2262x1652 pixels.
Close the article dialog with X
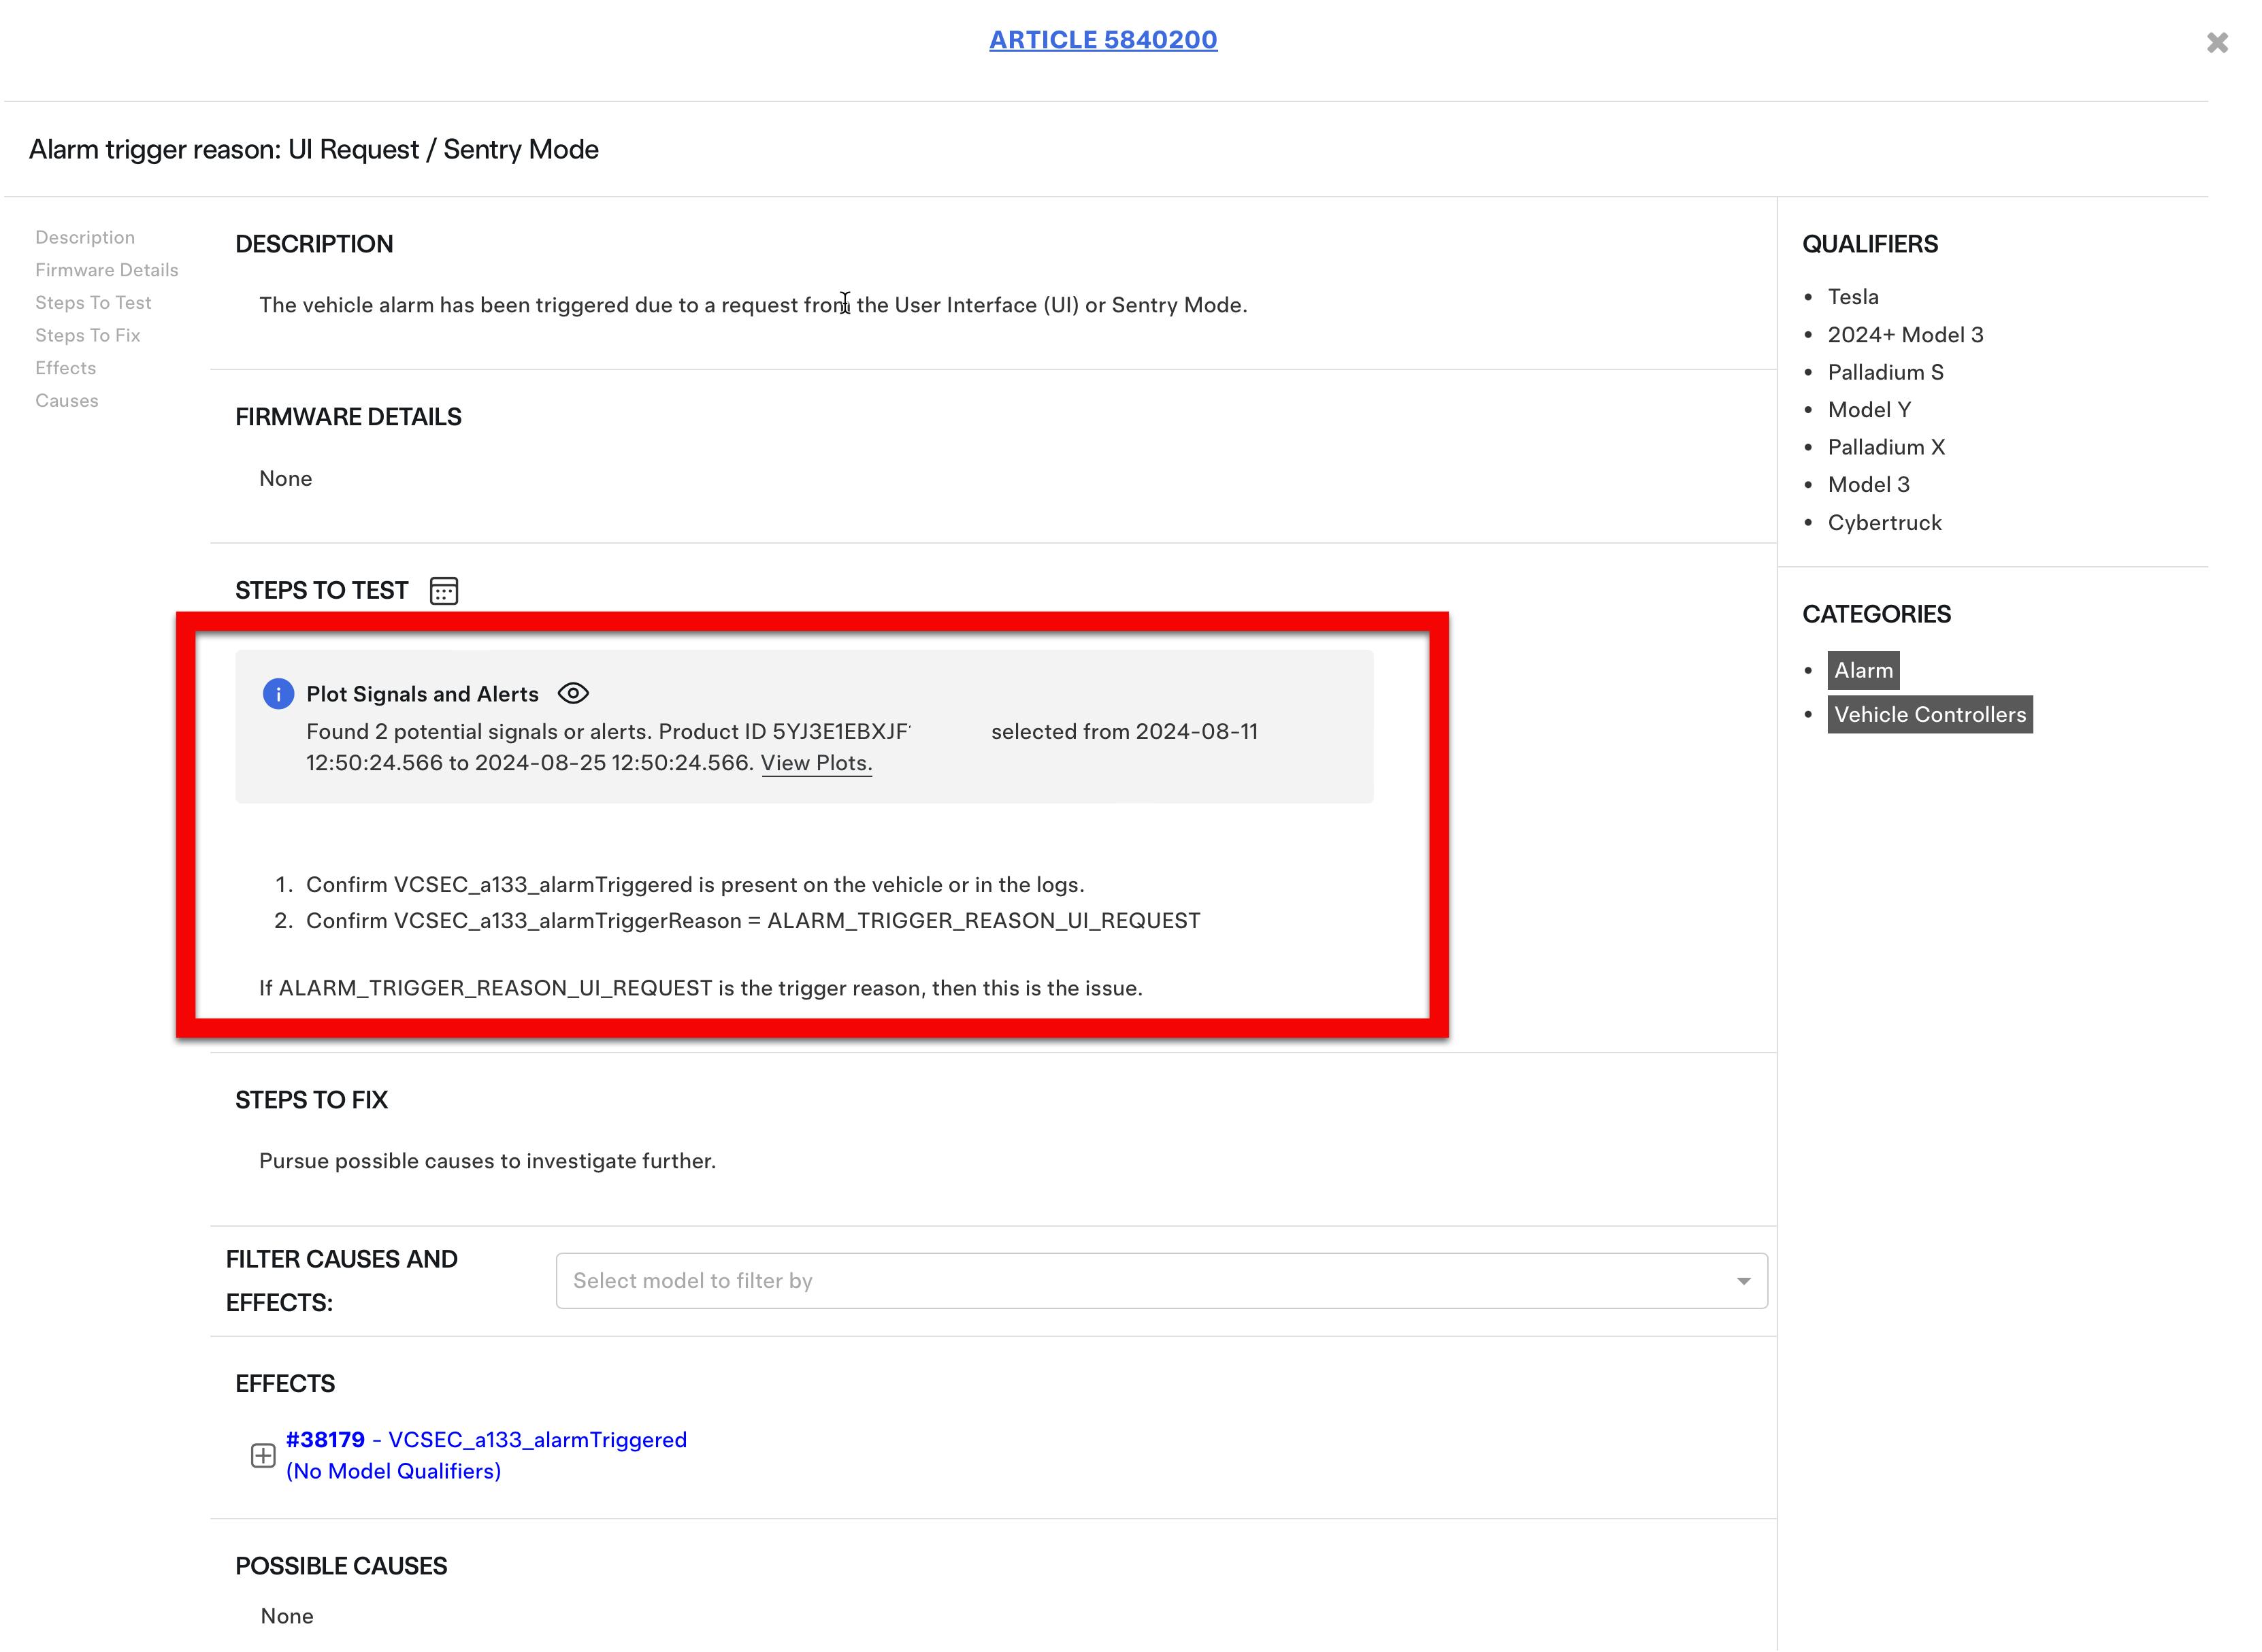coord(2217,43)
